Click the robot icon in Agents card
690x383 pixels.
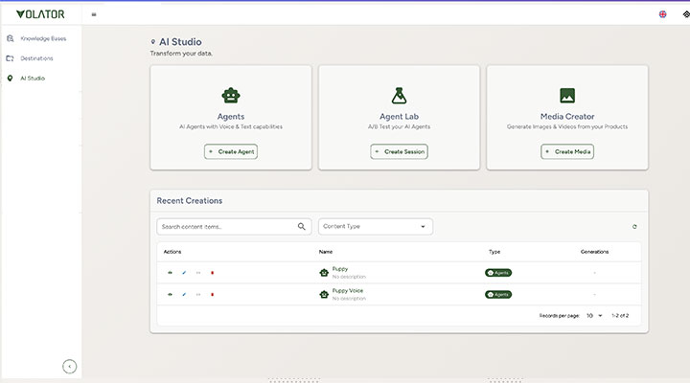click(x=230, y=96)
